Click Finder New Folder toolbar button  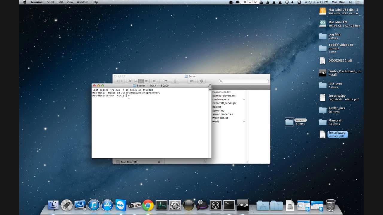(192, 81)
